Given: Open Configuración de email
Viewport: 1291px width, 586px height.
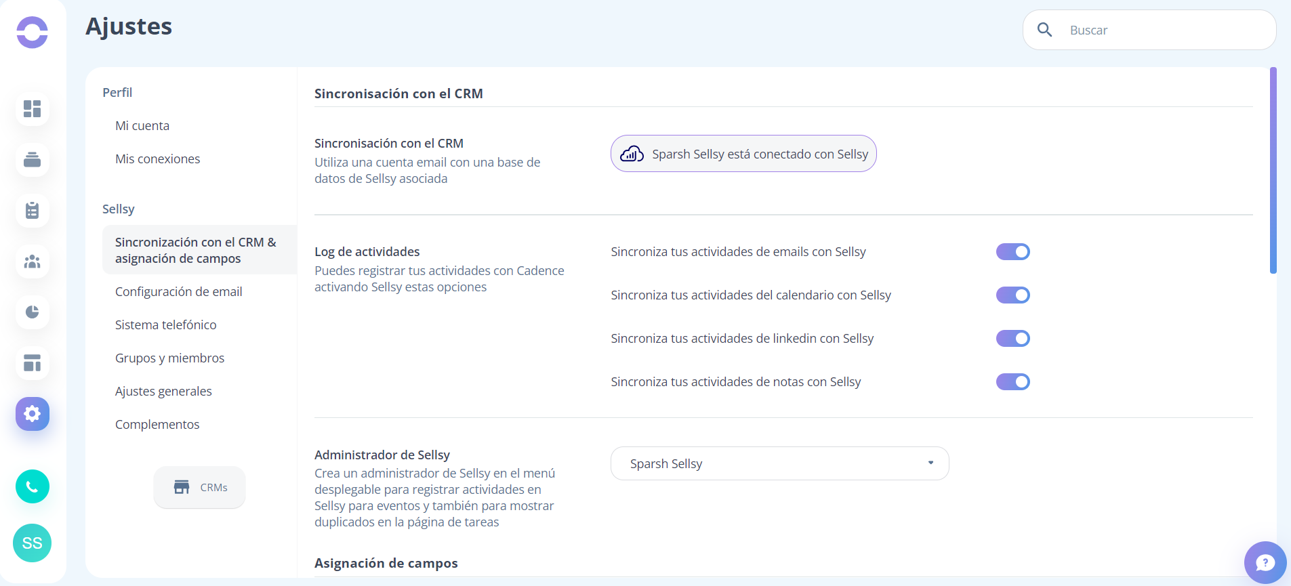Looking at the screenshot, I should tap(178, 291).
